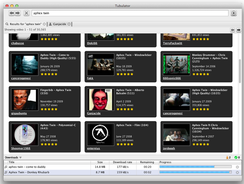This screenshot has width=244, height=184.
Task: Open uploader 666sonic666's channel
Action: tap(172, 78)
